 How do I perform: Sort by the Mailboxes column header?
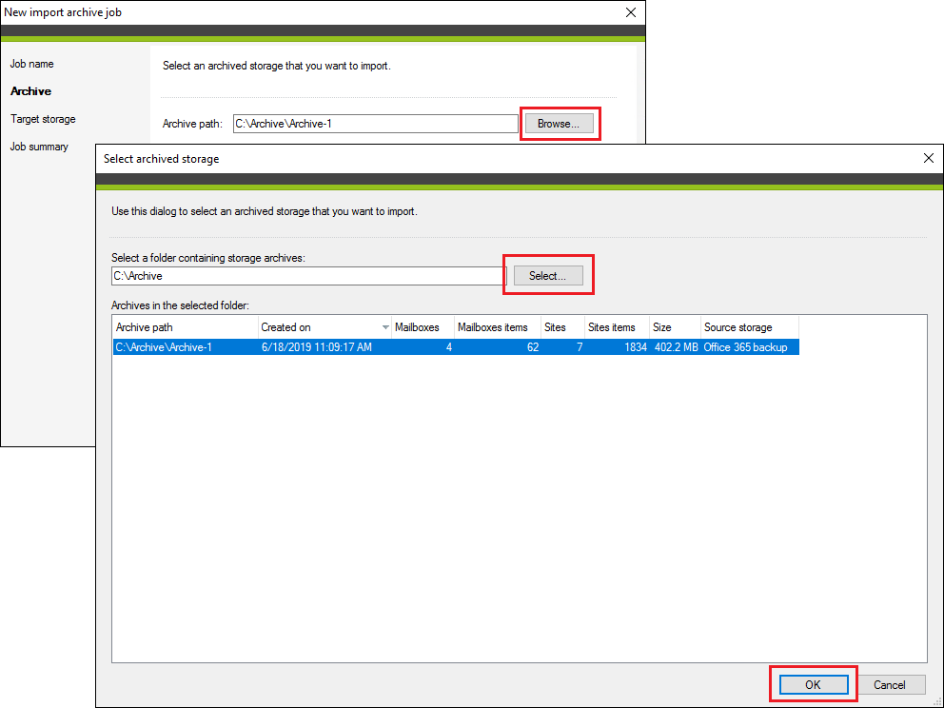click(x=423, y=327)
